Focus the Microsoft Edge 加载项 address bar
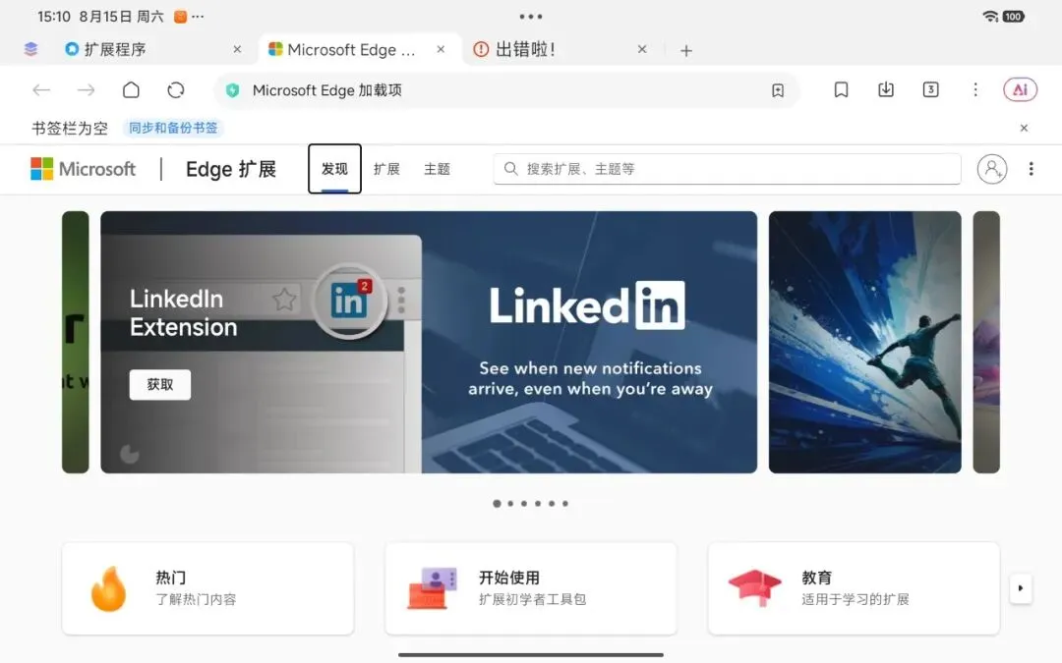Image resolution: width=1062 pixels, height=663 pixels. (506, 90)
